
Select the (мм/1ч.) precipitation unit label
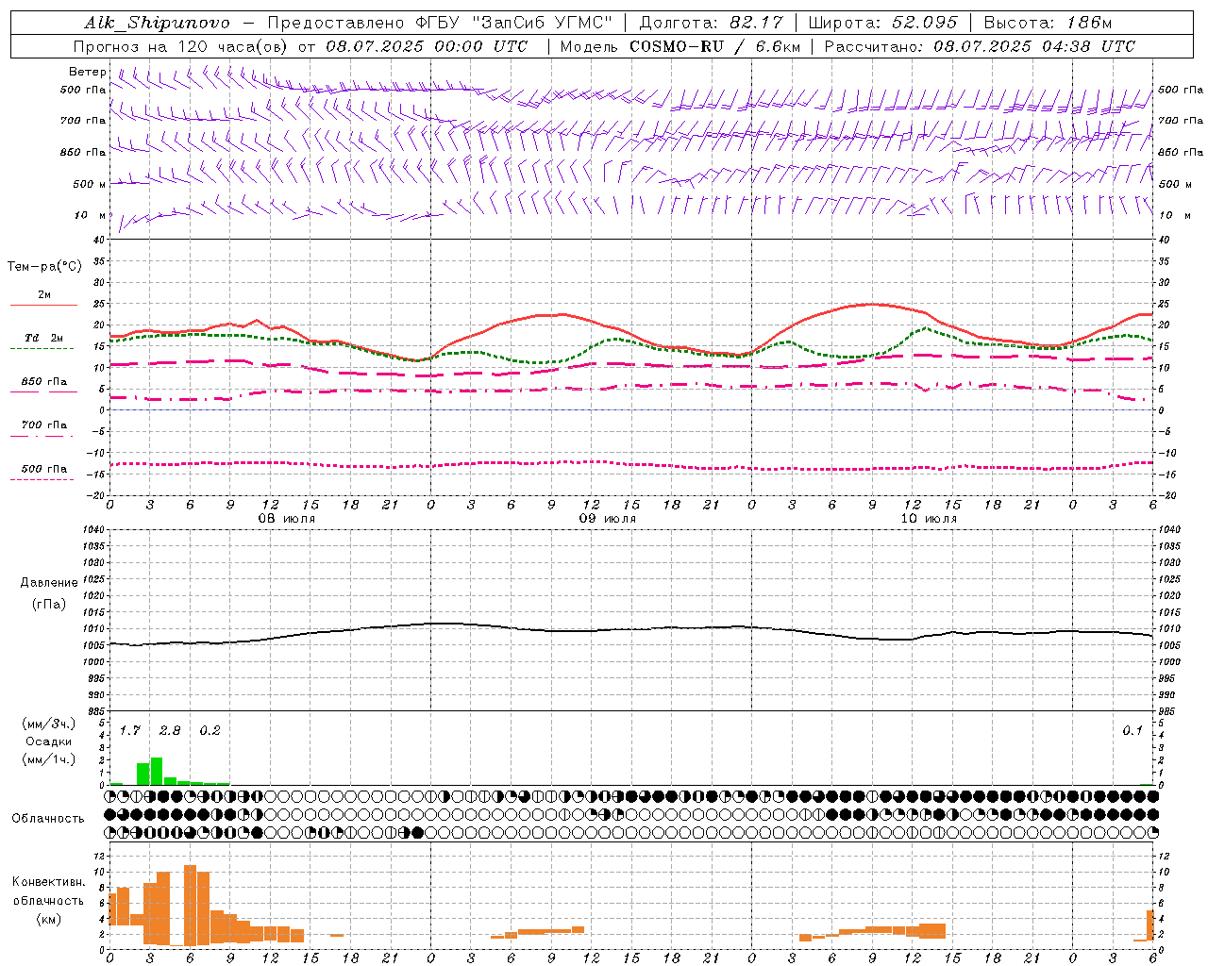point(49,759)
